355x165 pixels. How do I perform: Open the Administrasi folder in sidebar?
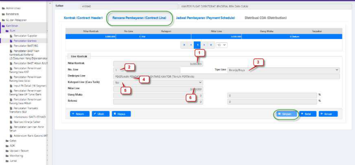[13, 8]
